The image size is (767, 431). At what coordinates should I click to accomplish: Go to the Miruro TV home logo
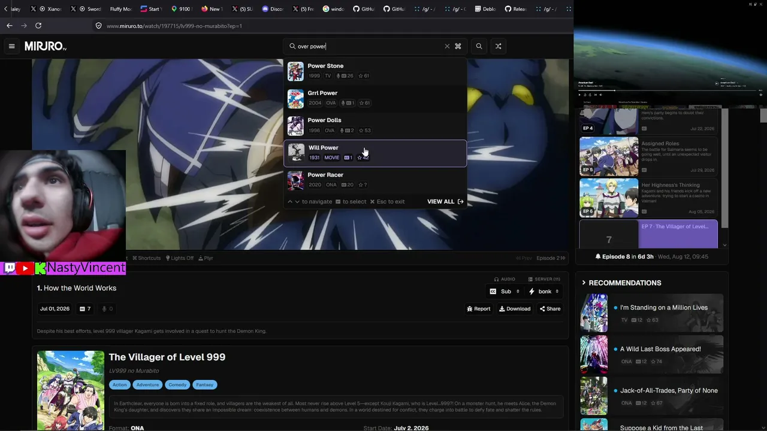(x=46, y=46)
